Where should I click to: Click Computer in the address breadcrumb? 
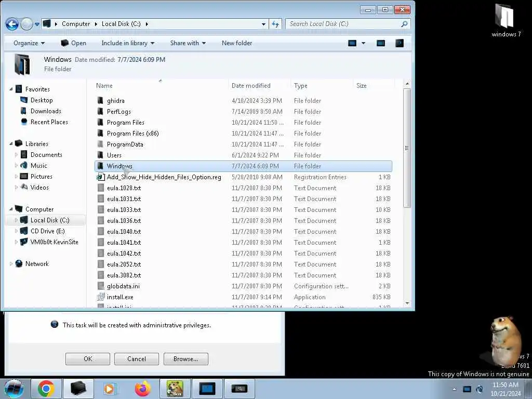pos(76,24)
